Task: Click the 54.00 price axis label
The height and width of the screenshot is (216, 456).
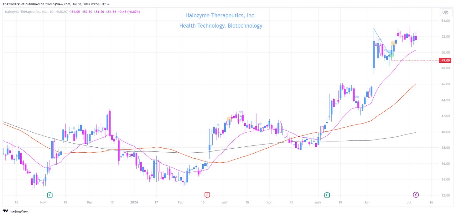Action: point(446,21)
